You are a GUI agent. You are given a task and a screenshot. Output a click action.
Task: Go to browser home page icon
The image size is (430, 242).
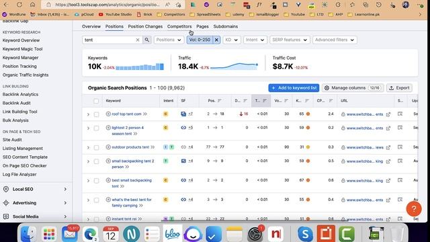(x=32, y=5)
